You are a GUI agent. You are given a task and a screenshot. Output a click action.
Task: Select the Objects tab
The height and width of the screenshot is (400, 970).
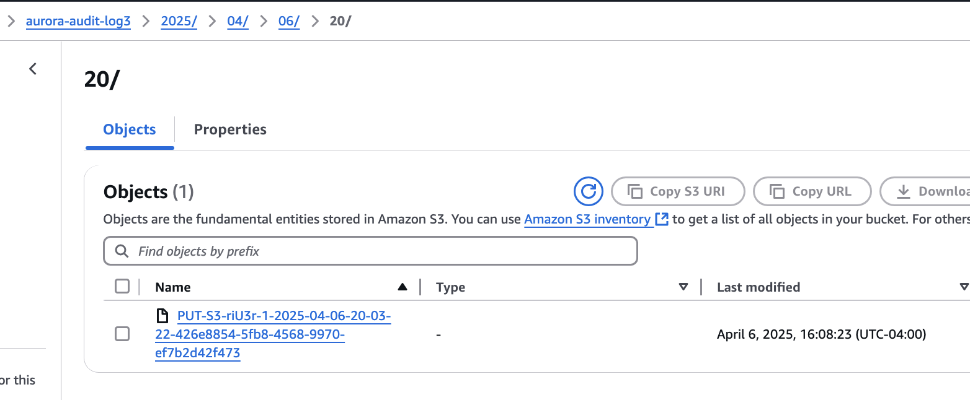(x=130, y=129)
